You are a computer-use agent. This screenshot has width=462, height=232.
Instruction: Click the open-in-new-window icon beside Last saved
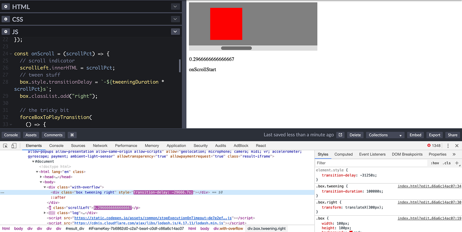click(x=340, y=135)
